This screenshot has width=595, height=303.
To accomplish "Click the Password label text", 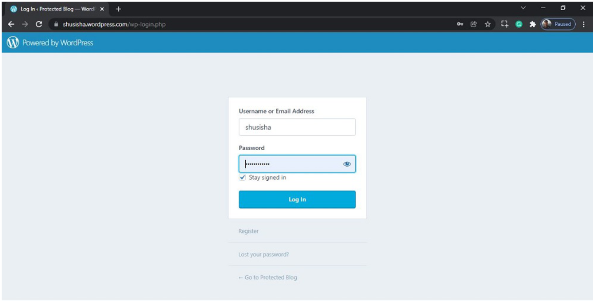I will coord(251,148).
